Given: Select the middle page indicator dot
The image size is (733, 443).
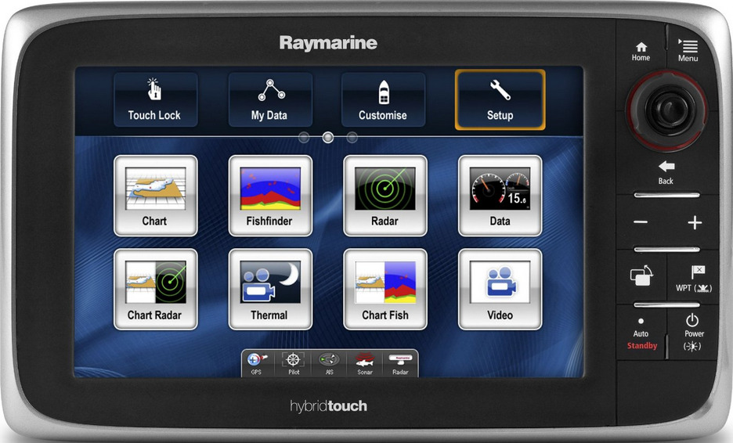Looking at the screenshot, I should [328, 138].
